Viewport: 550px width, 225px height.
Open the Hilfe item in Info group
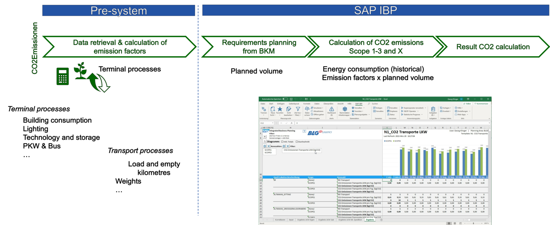(x=459, y=108)
